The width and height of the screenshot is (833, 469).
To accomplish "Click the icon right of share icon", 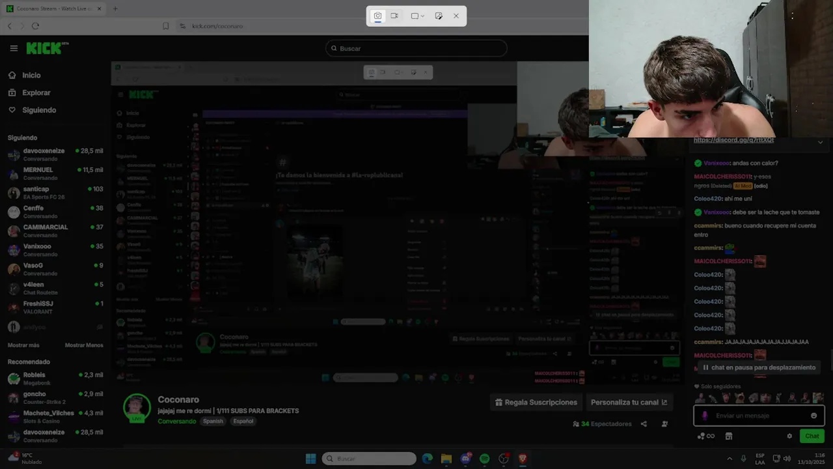I will 664,424.
